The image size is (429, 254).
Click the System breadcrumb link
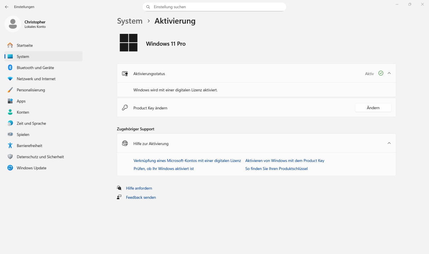pos(129,21)
